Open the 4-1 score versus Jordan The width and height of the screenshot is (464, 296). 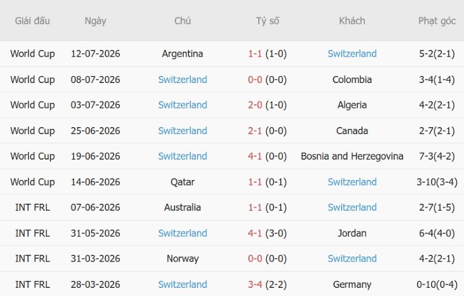coord(255,233)
